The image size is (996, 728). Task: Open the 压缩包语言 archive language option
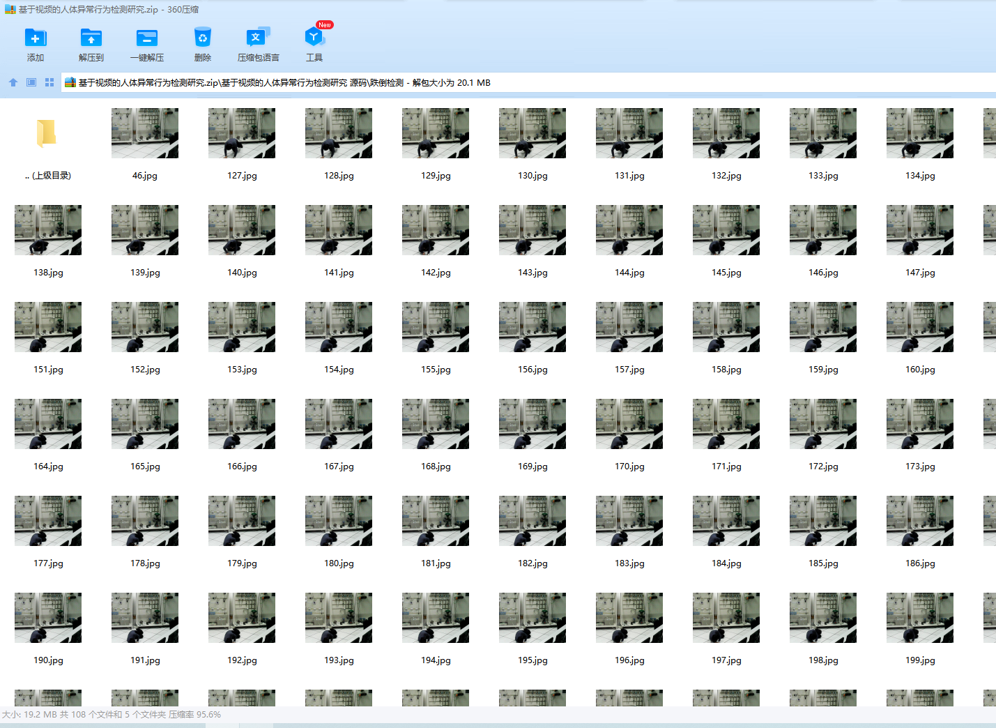coord(259,38)
